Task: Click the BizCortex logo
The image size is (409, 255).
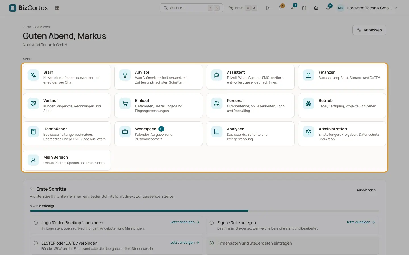Action: (x=28, y=8)
